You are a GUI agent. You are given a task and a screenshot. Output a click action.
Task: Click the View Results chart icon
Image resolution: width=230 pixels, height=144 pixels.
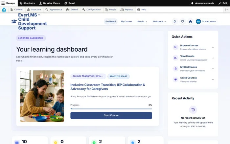[x=175, y=58]
